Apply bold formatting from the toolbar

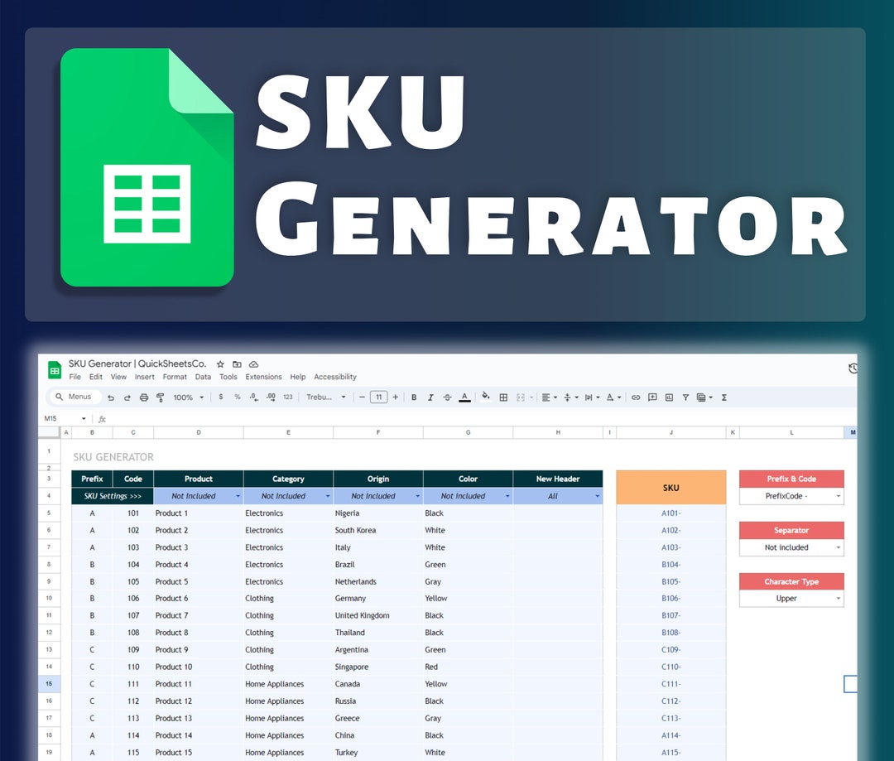(414, 397)
